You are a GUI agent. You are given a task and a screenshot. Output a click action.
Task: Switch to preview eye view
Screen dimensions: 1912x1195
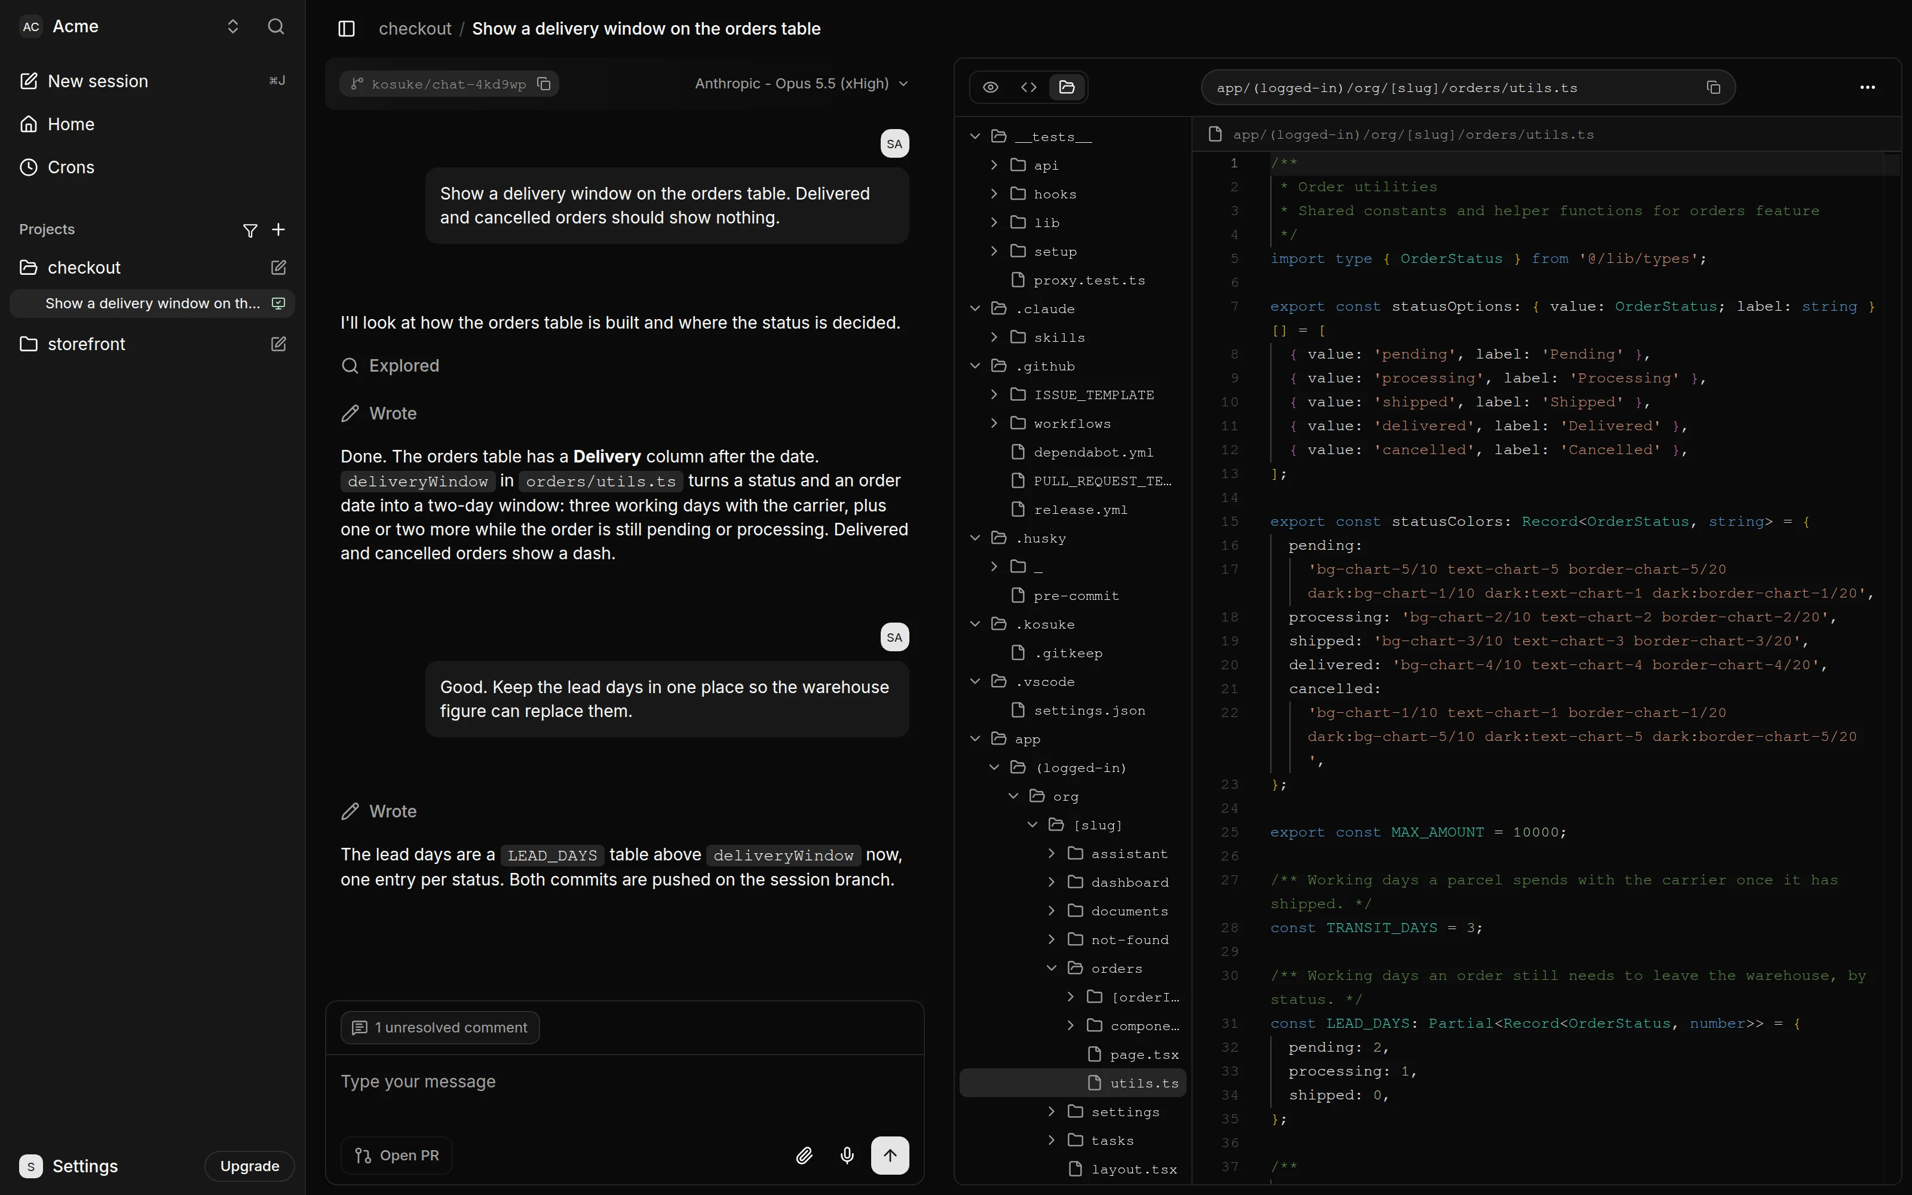point(991,88)
